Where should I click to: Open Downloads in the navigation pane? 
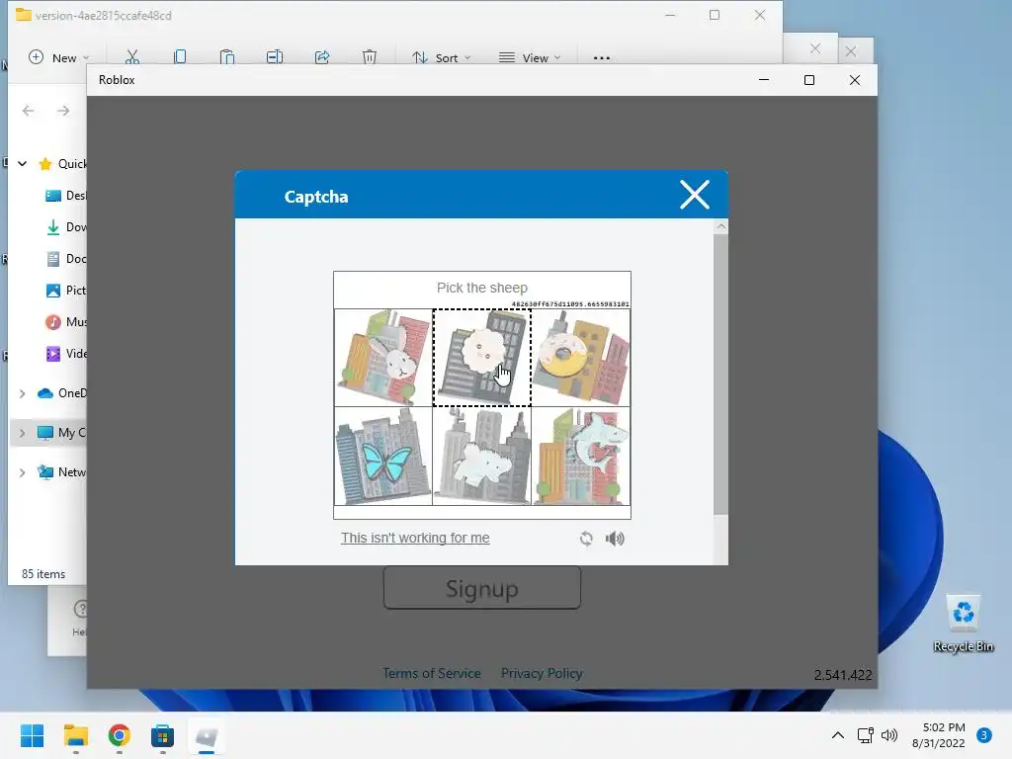(66, 227)
